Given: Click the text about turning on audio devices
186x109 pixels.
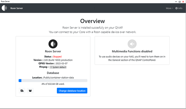Looking at the screenshot, I should [x=132, y=58].
